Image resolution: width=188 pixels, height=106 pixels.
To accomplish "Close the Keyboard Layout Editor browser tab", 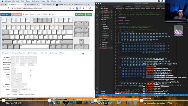I will [x=22, y=5].
